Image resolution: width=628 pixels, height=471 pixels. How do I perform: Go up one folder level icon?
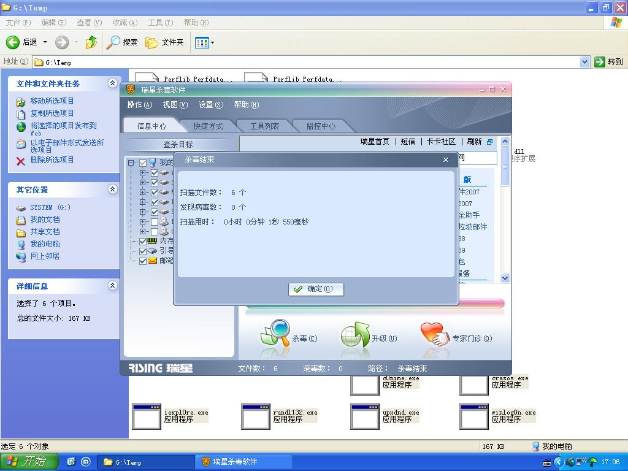91,42
